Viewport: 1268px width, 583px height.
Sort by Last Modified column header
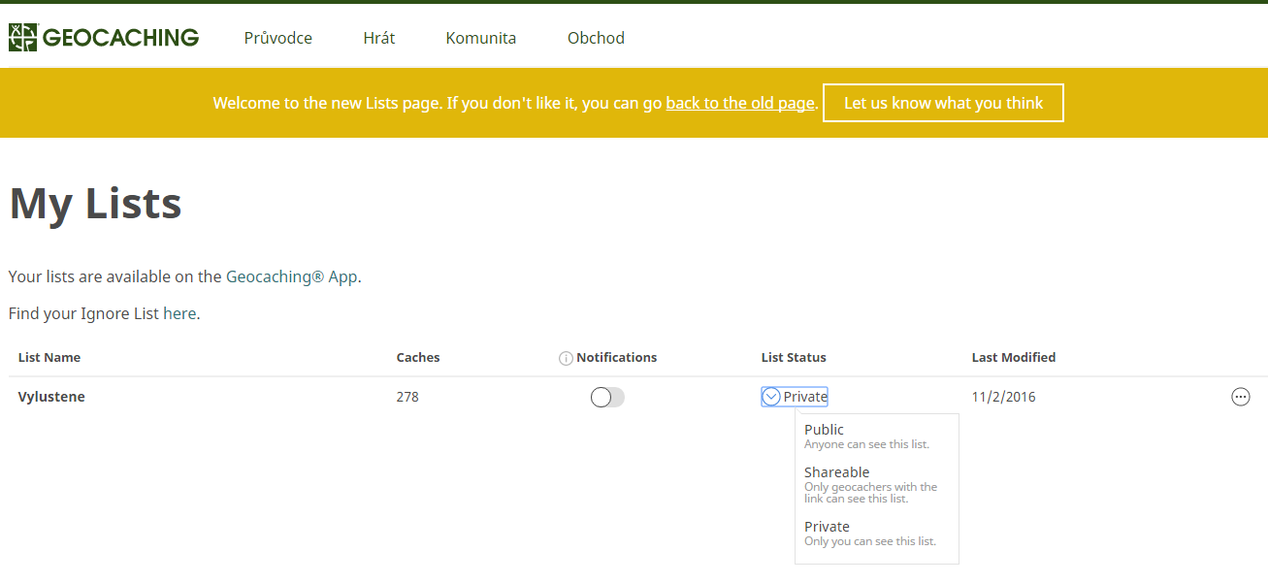point(1014,358)
